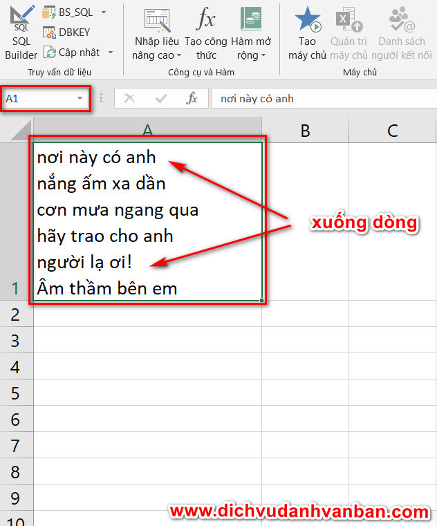Viewport: 437px width, 526px height.
Task: Confirm entry with checkmark icon
Action: point(161,98)
